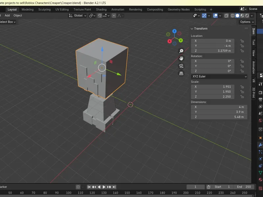The image size is (263, 197).
Task: Toggle viewport overlays button
Action: [215, 15]
